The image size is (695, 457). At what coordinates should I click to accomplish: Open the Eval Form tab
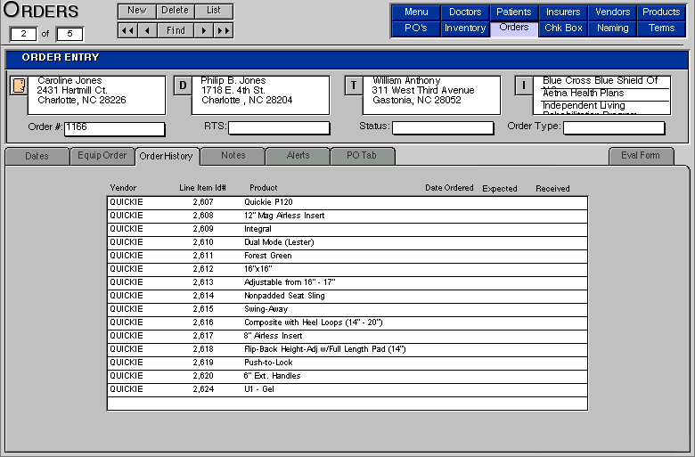pos(641,156)
